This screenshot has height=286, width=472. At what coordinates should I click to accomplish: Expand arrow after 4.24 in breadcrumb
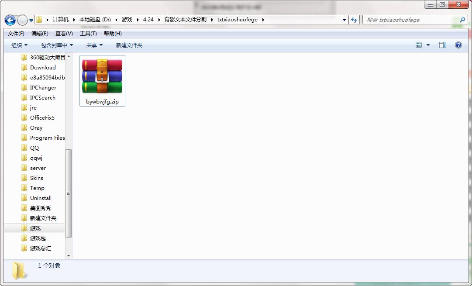(x=159, y=20)
